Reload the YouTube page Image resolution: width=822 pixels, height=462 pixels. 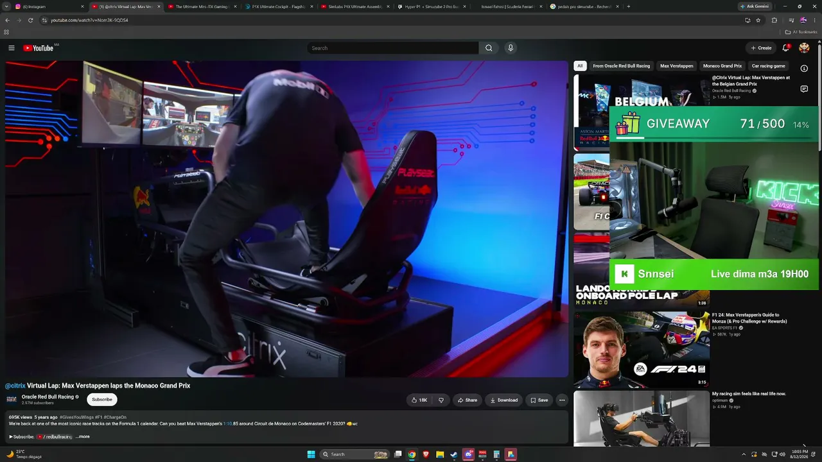coord(30,20)
